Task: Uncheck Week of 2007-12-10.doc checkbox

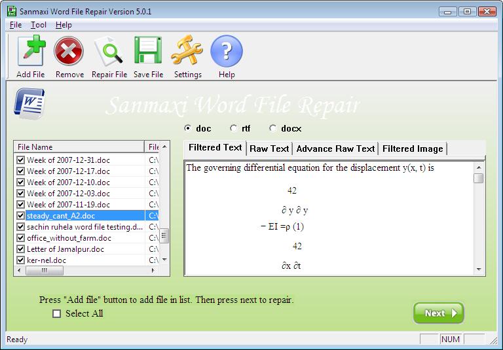Action: pos(20,182)
